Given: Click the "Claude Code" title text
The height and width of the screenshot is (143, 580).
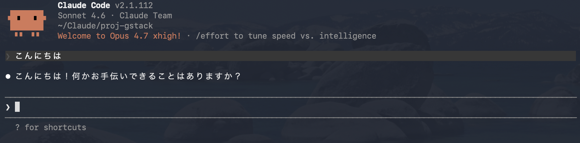Looking at the screenshot, I should tap(84, 5).
